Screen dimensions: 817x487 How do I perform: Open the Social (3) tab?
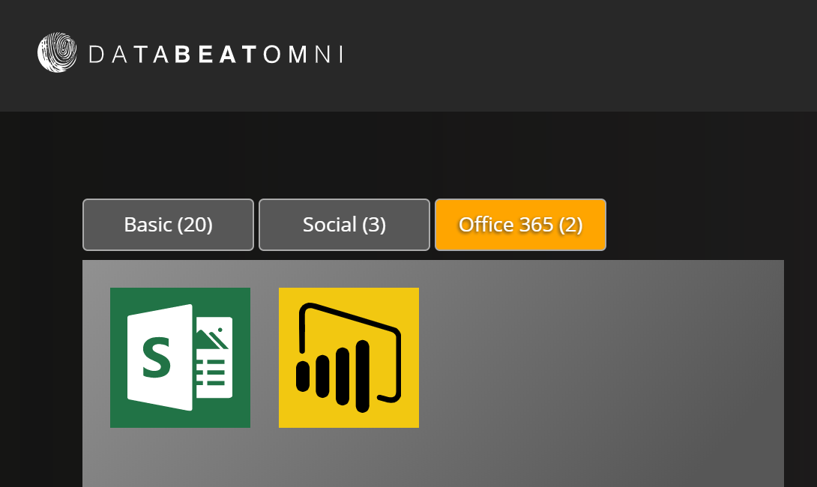344,224
